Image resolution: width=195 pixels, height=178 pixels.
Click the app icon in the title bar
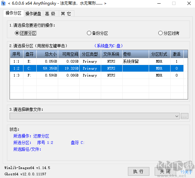tap(3, 3)
